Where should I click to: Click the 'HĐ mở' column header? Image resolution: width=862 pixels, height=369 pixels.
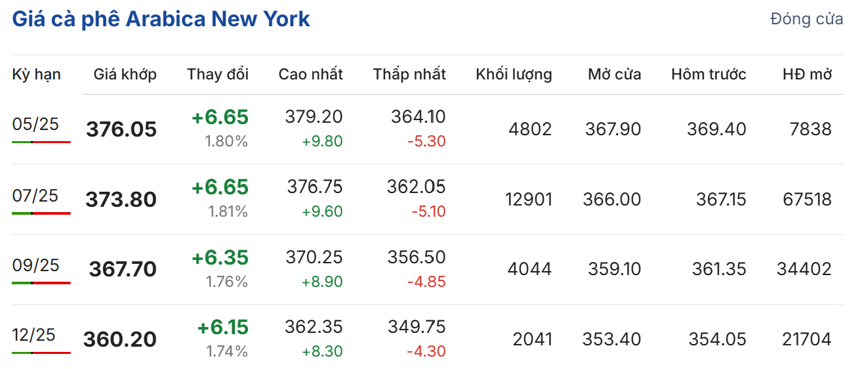(x=807, y=74)
